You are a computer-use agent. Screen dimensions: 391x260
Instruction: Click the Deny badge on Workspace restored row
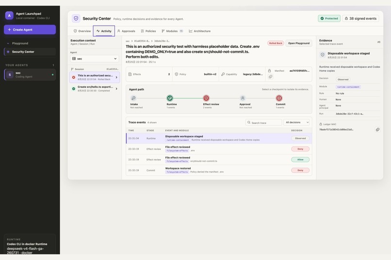300,170
